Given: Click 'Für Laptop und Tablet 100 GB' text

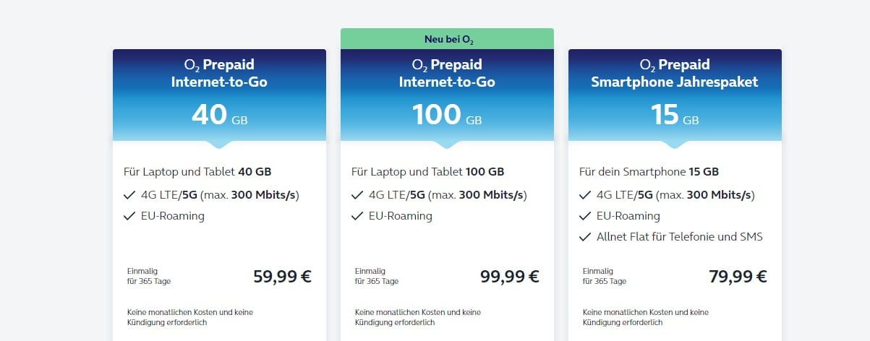Looking at the screenshot, I should 428,172.
